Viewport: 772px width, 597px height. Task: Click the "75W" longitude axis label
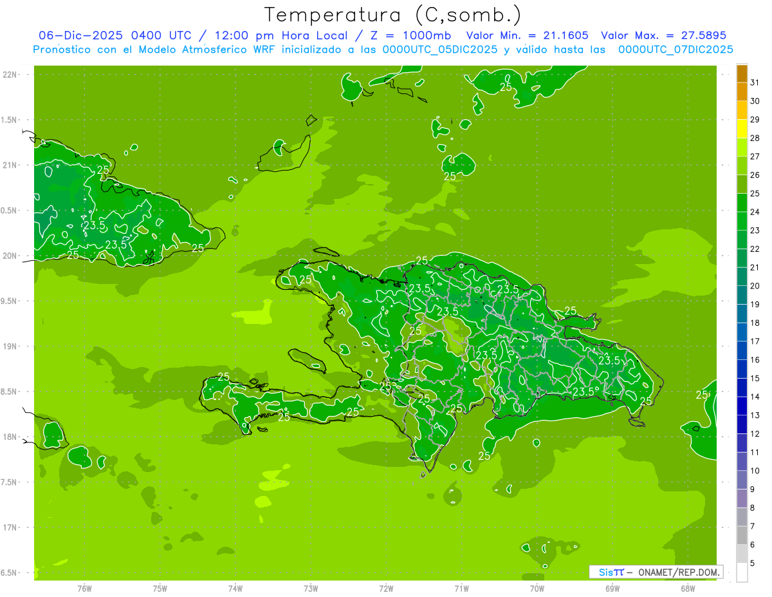pos(160,588)
